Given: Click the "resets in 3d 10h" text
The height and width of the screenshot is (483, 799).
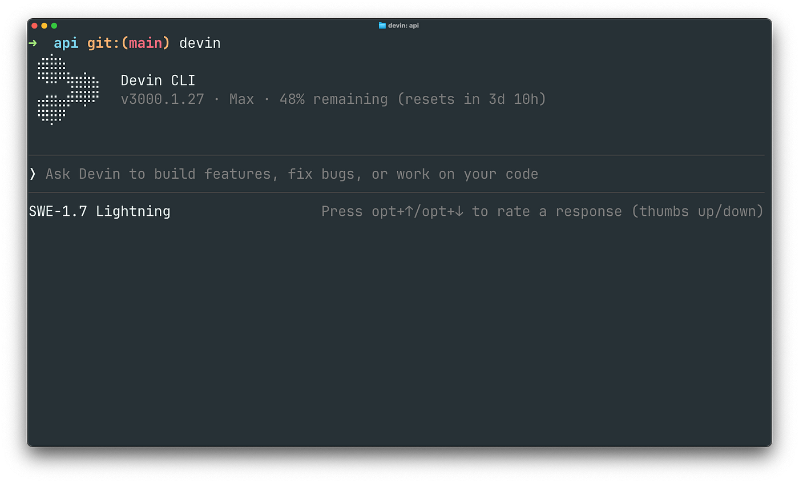Looking at the screenshot, I should click(x=471, y=99).
